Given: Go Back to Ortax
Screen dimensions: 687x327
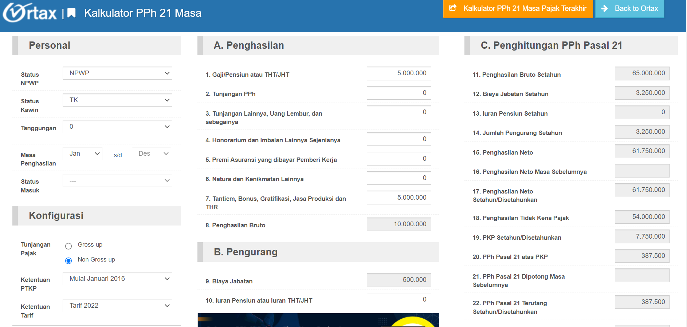Looking at the screenshot, I should click(x=630, y=8).
